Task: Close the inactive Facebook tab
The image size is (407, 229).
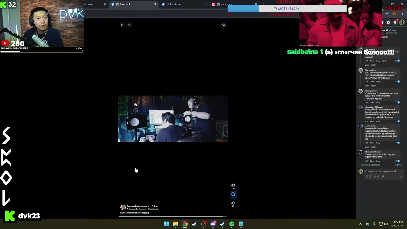Action: point(205,4)
